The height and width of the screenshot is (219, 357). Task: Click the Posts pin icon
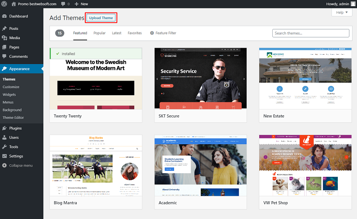point(4,28)
